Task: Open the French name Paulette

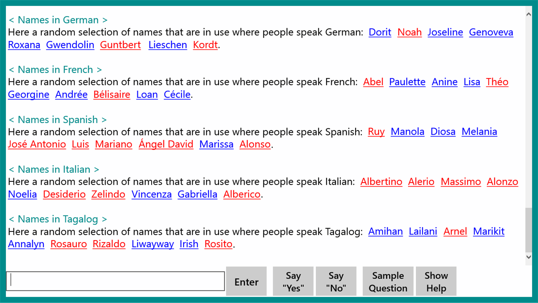Action: click(407, 82)
